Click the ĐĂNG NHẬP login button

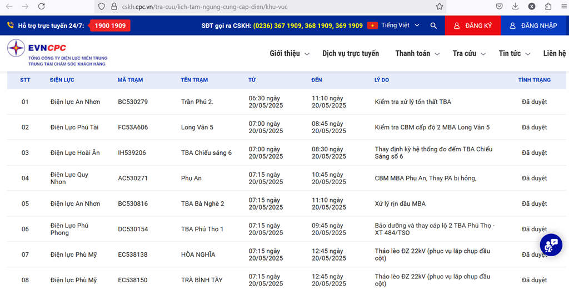click(x=534, y=26)
